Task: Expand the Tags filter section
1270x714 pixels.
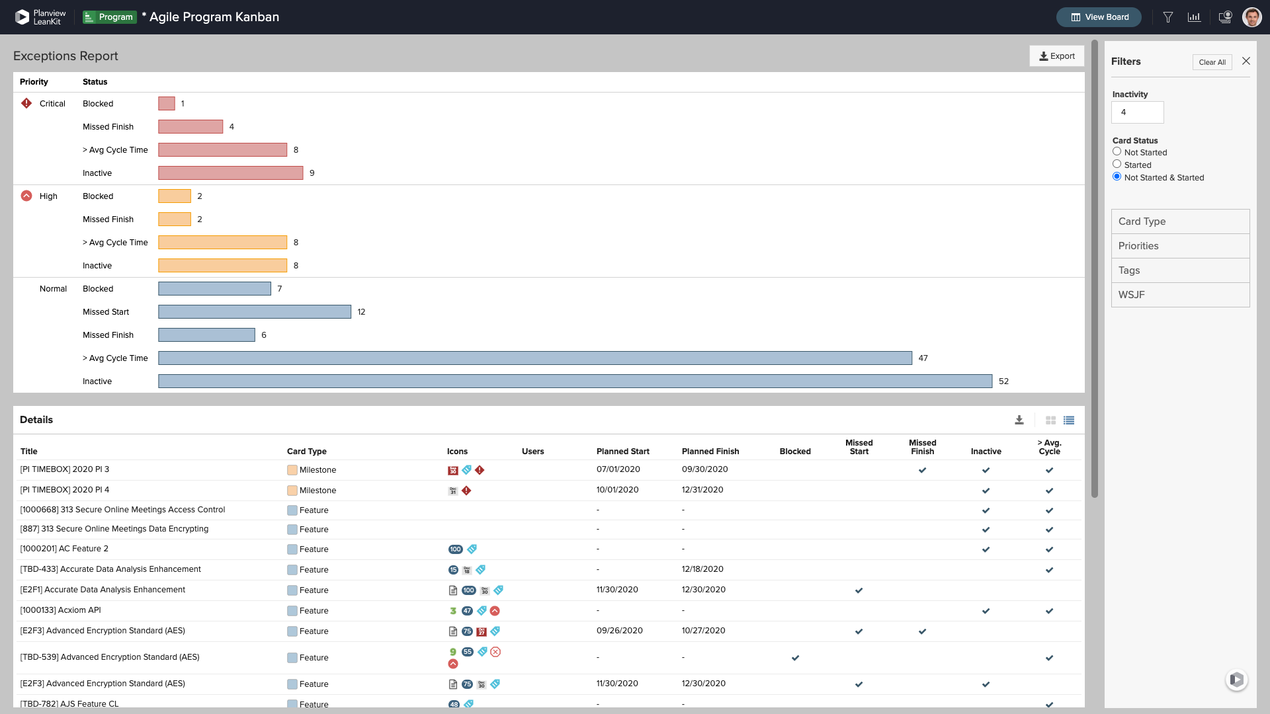Action: (x=1180, y=270)
